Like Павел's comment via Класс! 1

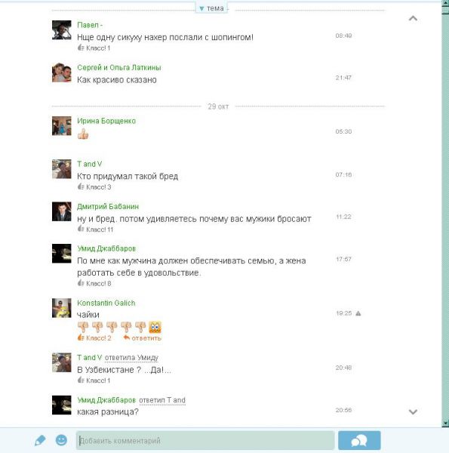point(94,48)
